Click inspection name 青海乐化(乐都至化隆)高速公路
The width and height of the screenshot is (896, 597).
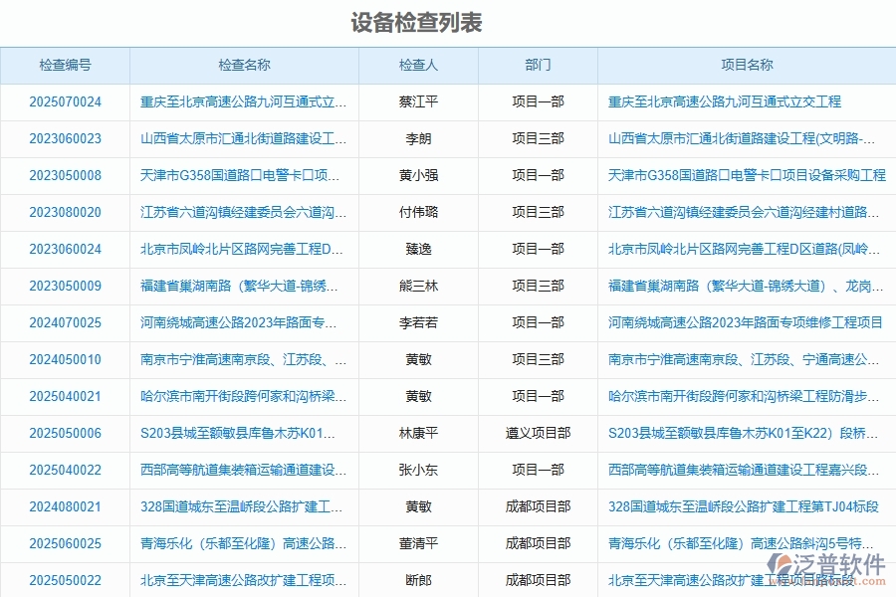(244, 543)
